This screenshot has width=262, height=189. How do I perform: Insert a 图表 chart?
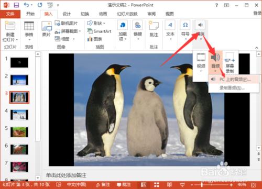[x=94, y=39]
